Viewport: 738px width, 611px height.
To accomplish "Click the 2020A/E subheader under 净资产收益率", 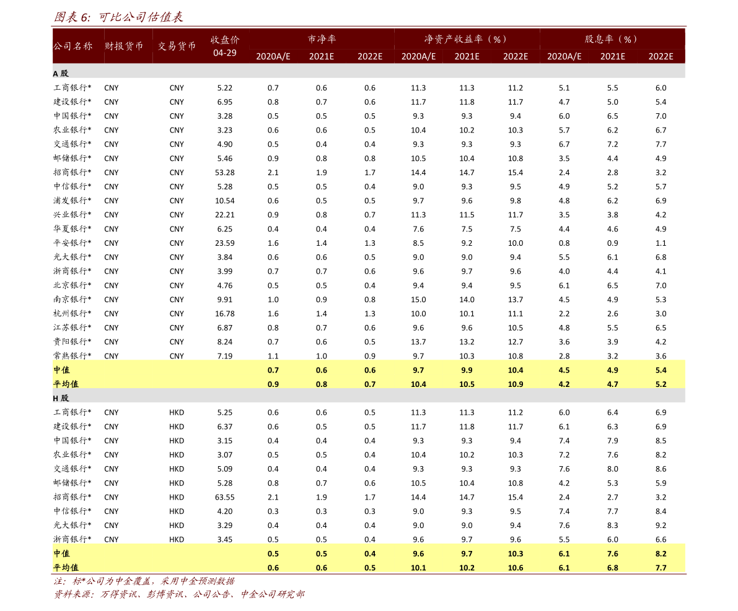I will tap(418, 56).
